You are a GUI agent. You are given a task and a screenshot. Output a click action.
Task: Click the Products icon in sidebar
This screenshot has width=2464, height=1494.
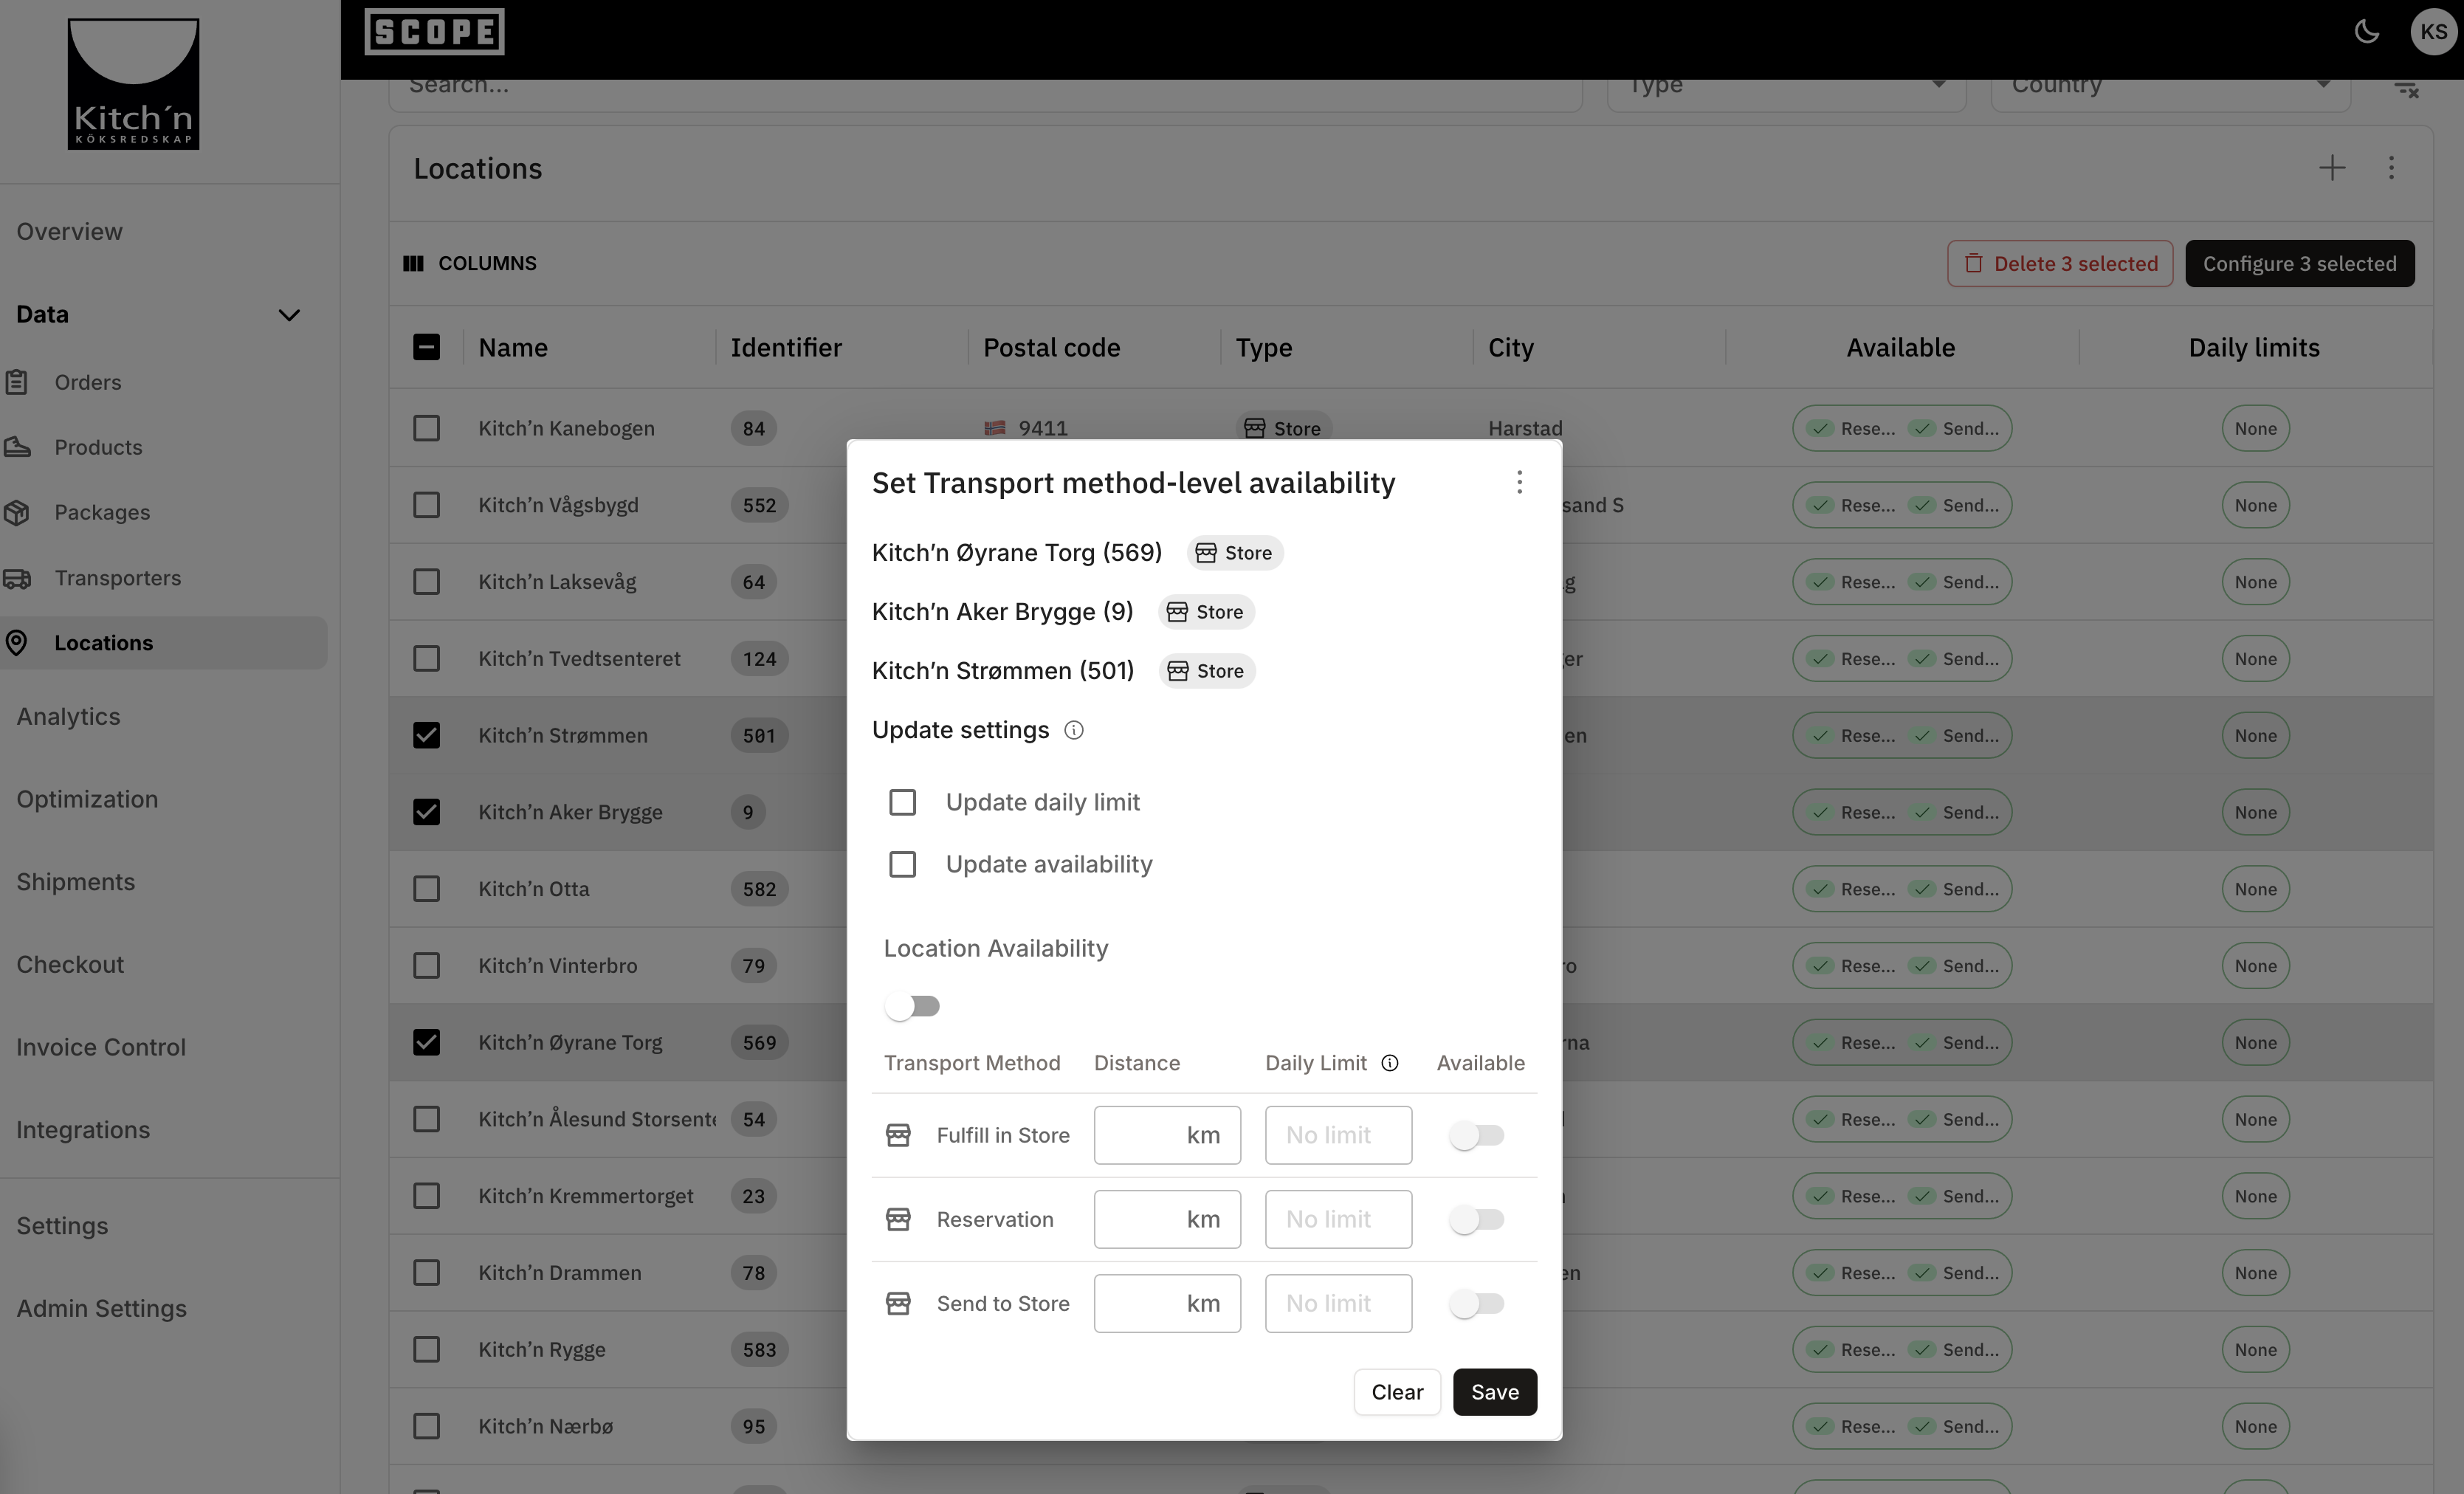(x=16, y=447)
